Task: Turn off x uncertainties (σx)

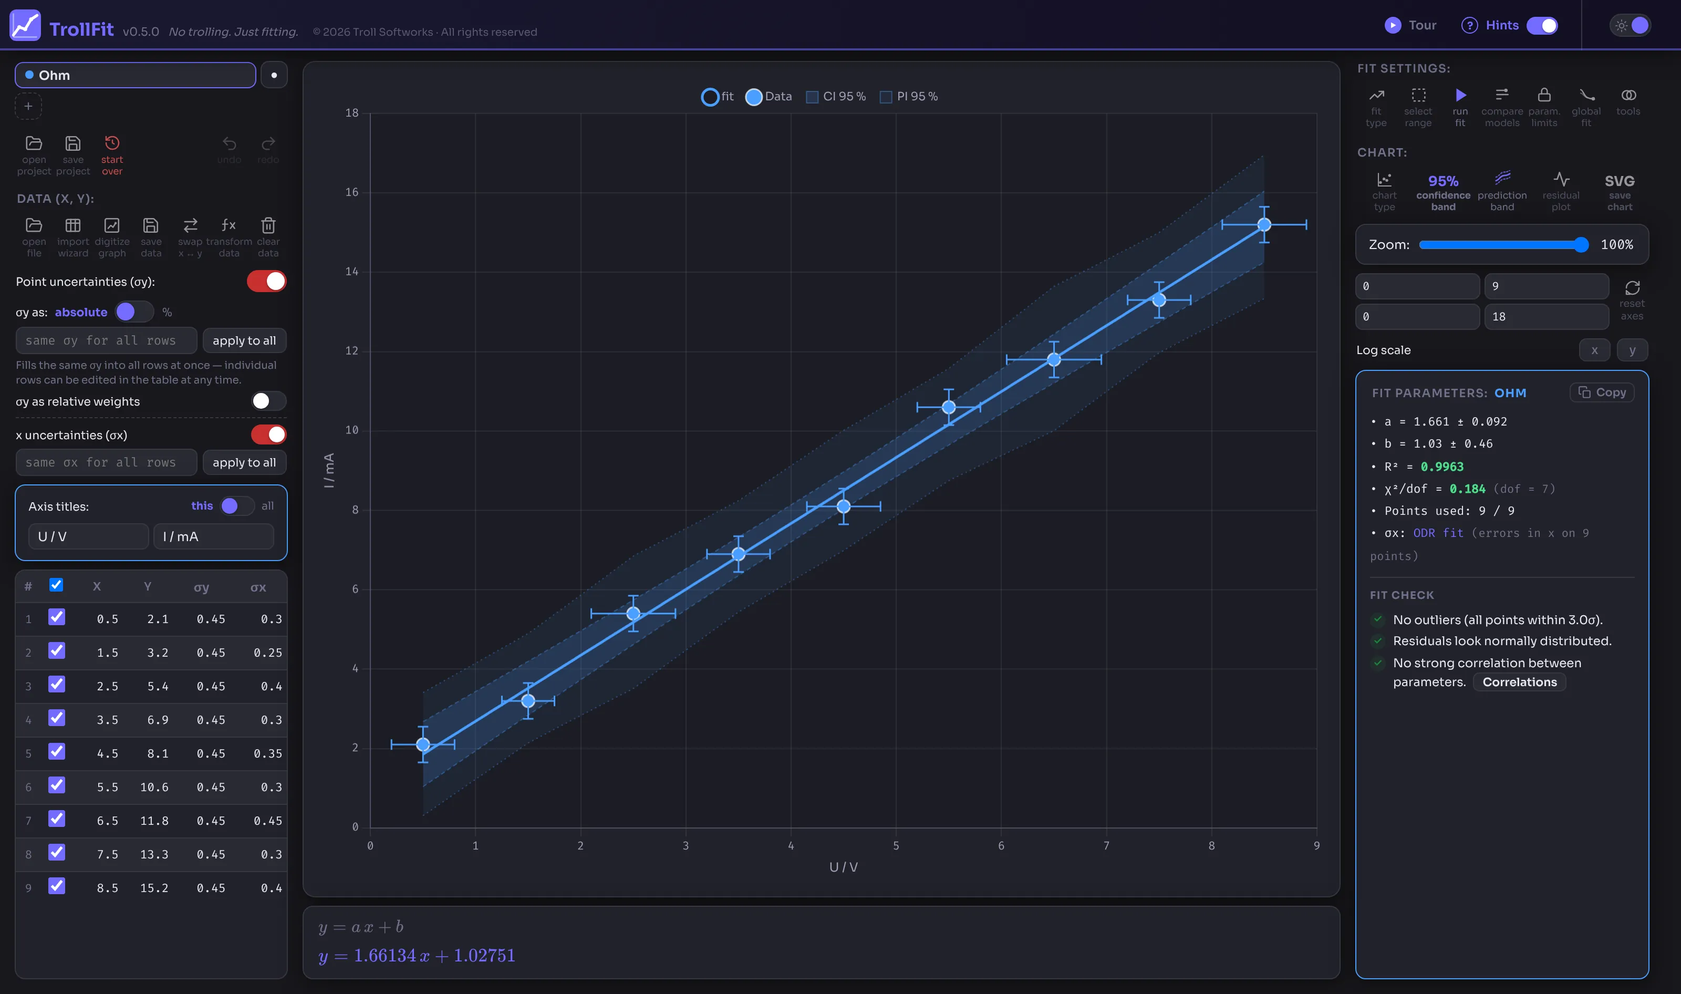Action: (x=268, y=434)
